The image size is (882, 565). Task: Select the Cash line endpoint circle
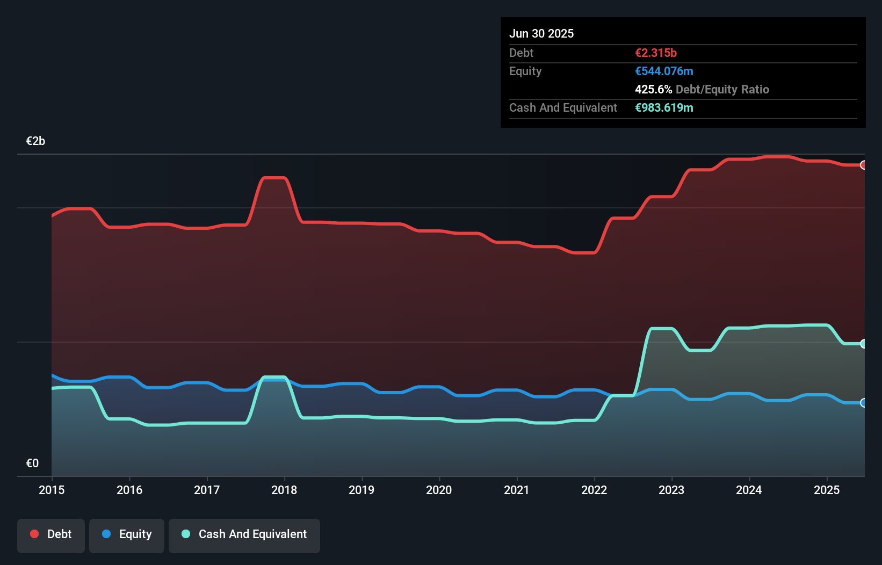click(863, 344)
